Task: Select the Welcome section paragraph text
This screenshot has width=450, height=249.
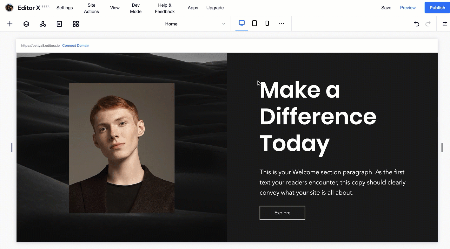Action: 333,182
